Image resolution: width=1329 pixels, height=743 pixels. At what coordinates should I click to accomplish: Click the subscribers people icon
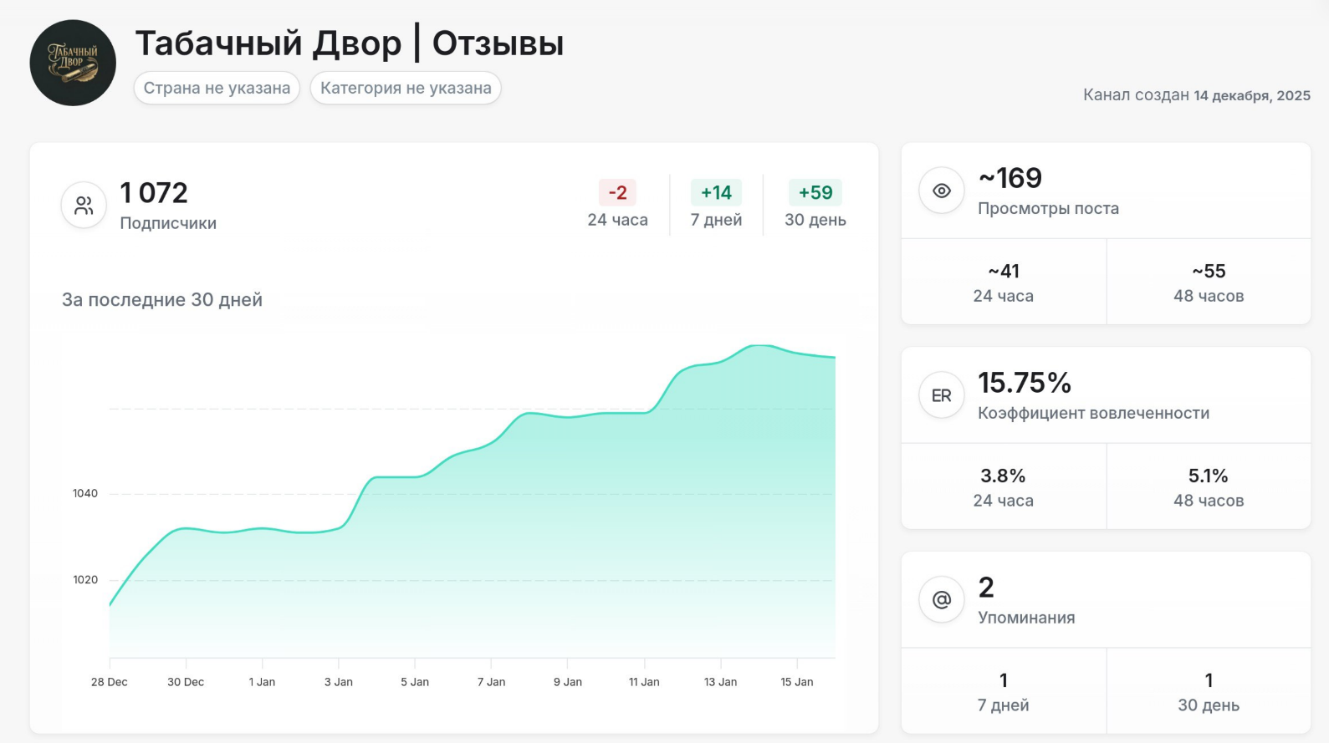click(84, 206)
